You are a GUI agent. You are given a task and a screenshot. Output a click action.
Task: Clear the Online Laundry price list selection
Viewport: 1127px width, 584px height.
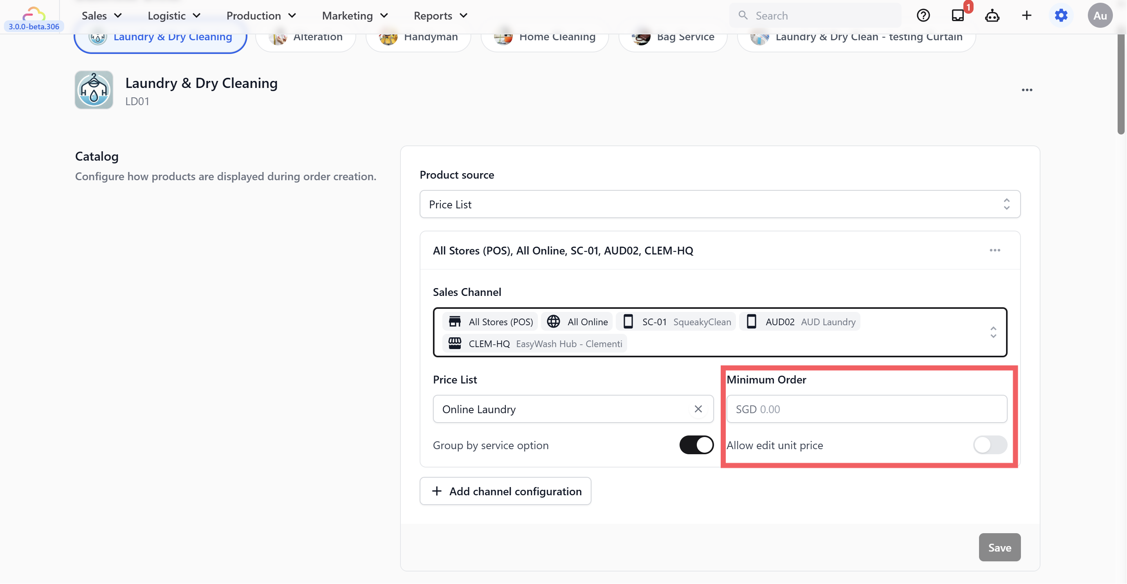(x=698, y=409)
